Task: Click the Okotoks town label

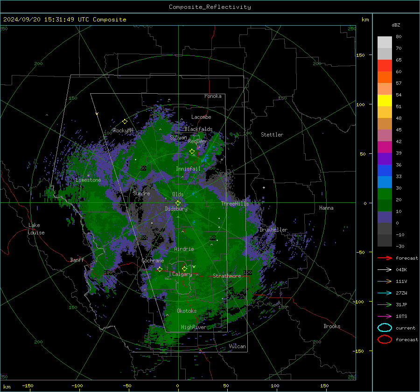Action: click(187, 311)
